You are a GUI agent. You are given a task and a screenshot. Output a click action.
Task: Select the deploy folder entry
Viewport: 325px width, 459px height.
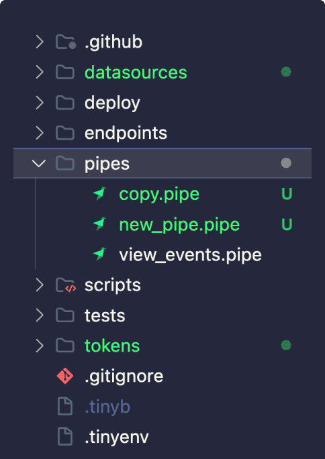point(162,103)
